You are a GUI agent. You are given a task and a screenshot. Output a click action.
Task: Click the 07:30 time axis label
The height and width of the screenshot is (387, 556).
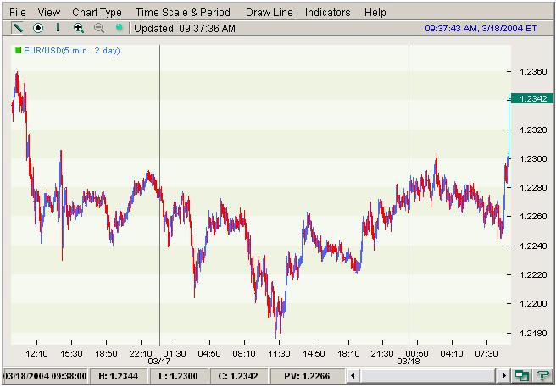(486, 354)
